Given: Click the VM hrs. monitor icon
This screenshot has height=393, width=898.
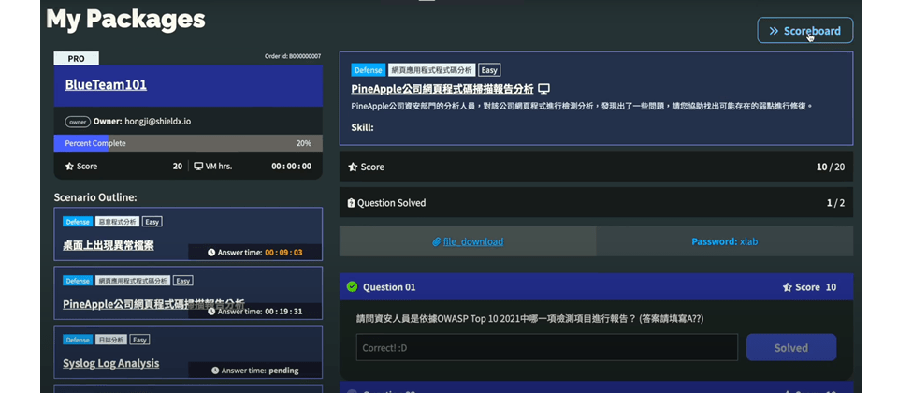Looking at the screenshot, I should pos(198,166).
